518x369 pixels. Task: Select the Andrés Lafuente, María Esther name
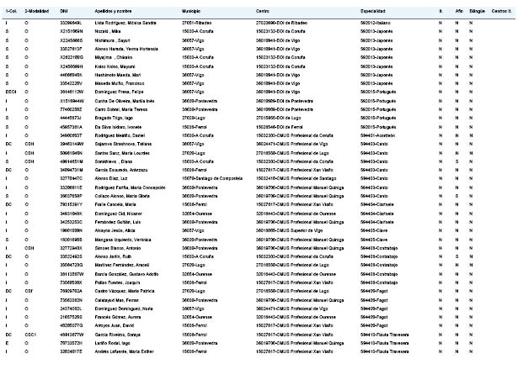(124, 351)
